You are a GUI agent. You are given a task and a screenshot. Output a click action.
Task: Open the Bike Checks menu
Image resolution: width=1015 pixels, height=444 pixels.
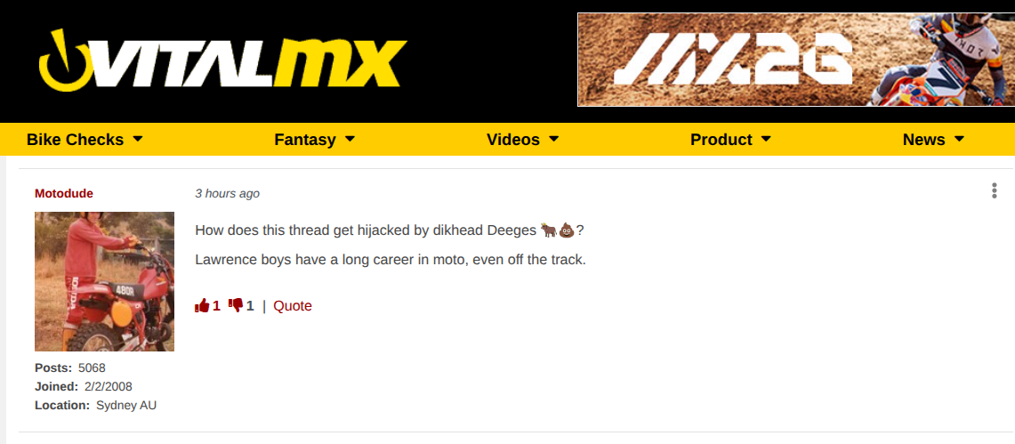click(75, 140)
